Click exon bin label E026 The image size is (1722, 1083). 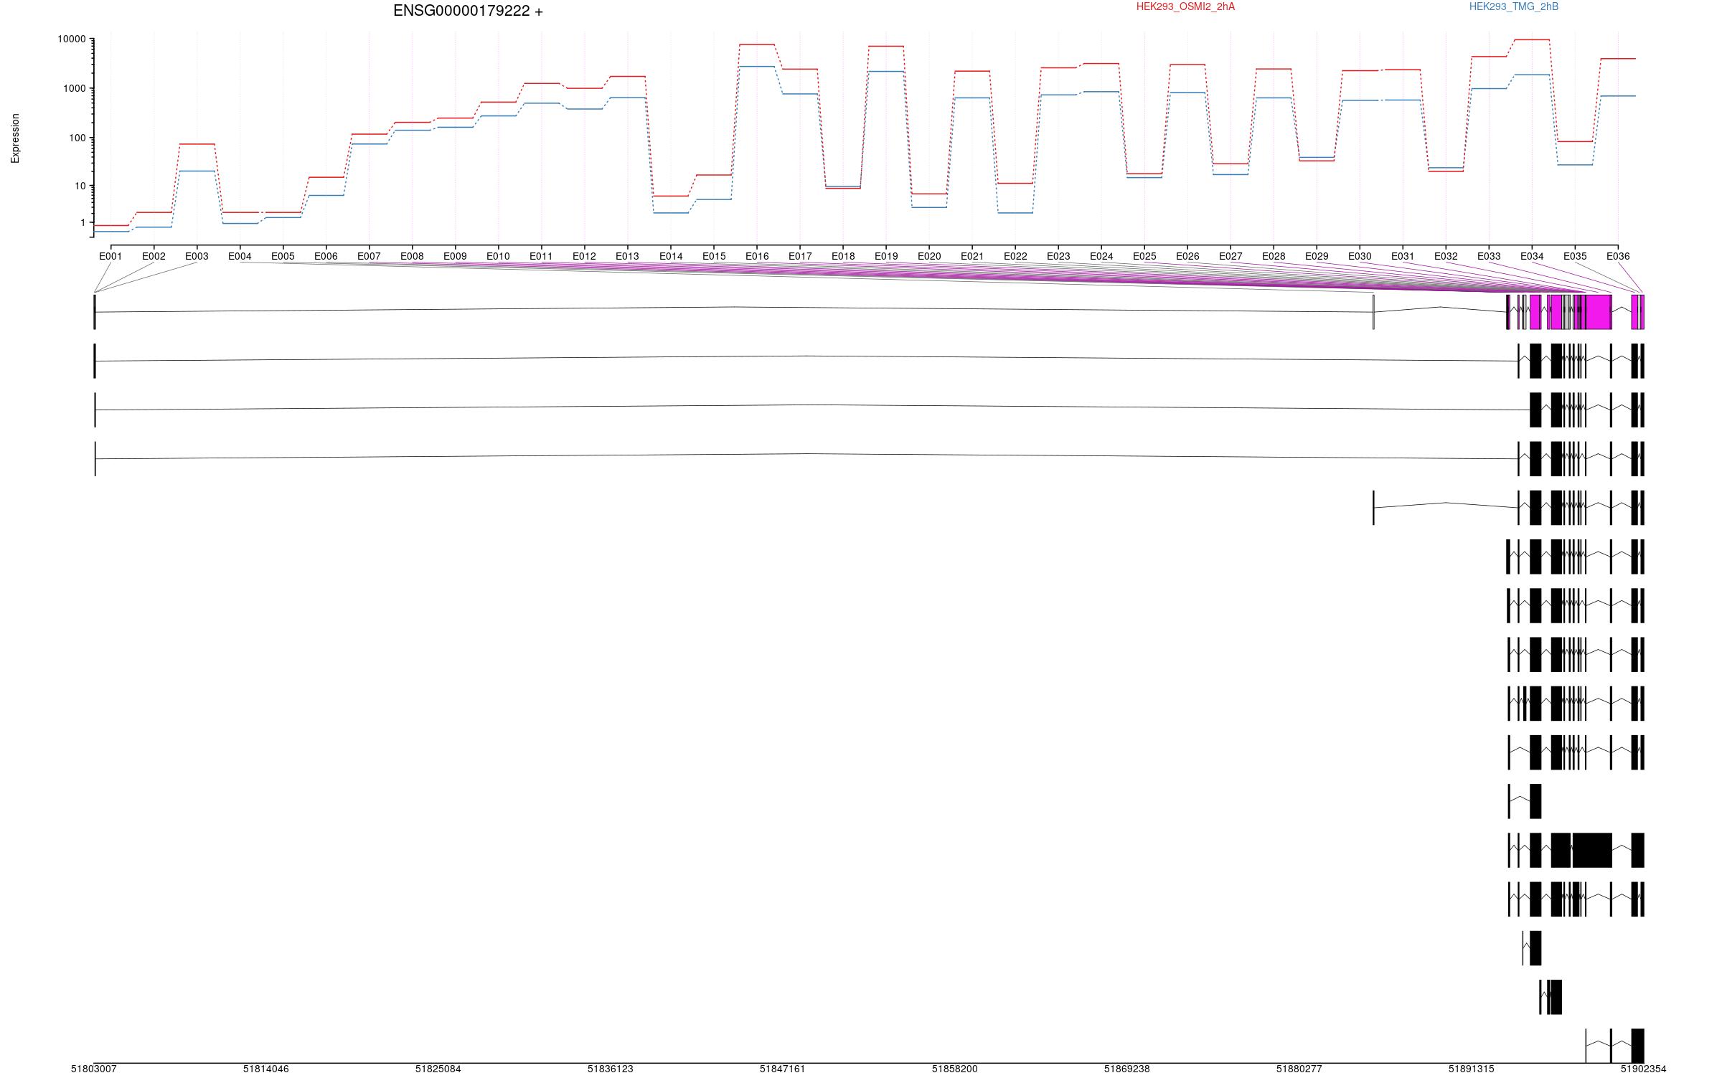1187,256
